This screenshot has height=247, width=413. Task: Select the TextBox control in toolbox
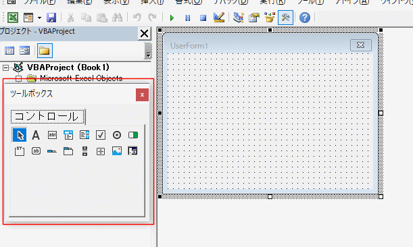[x=52, y=135]
